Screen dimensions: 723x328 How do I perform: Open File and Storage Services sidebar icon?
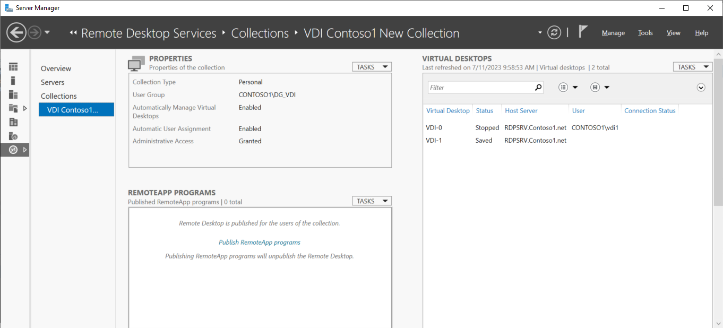pos(13,108)
